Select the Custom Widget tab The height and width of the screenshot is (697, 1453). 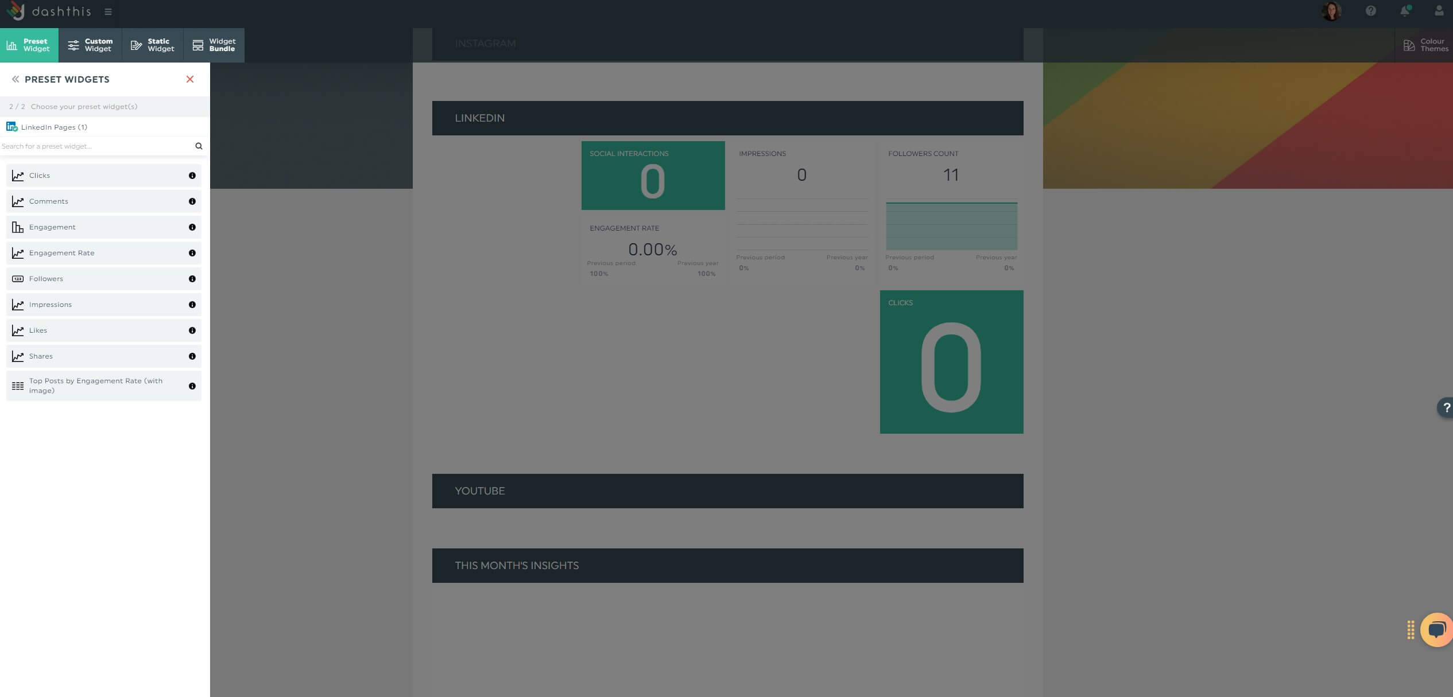90,44
